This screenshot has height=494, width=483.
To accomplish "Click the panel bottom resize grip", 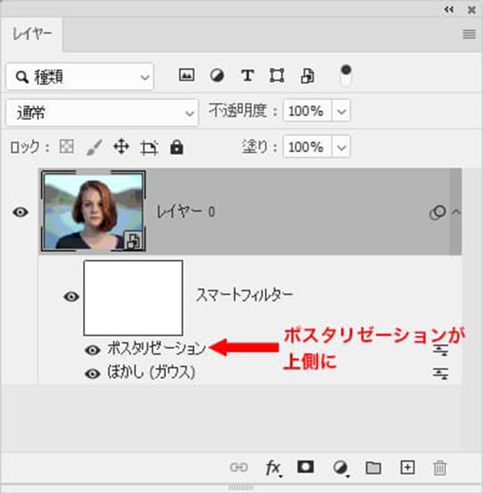I will click(242, 488).
